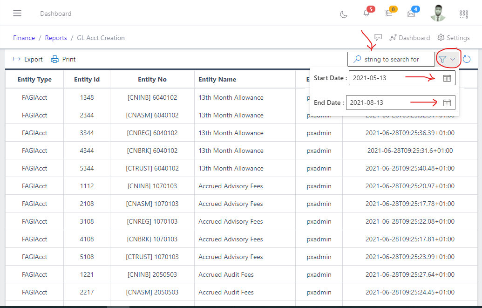Refresh the report with the reload icon
This screenshot has width=482, height=308.
pyautogui.click(x=467, y=59)
